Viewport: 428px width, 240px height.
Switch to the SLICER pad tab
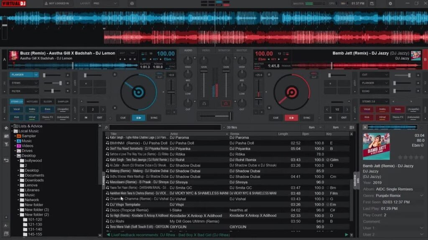pos(48,102)
